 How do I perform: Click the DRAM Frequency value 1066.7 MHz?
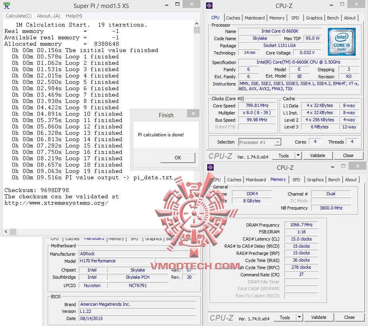tap(301, 225)
